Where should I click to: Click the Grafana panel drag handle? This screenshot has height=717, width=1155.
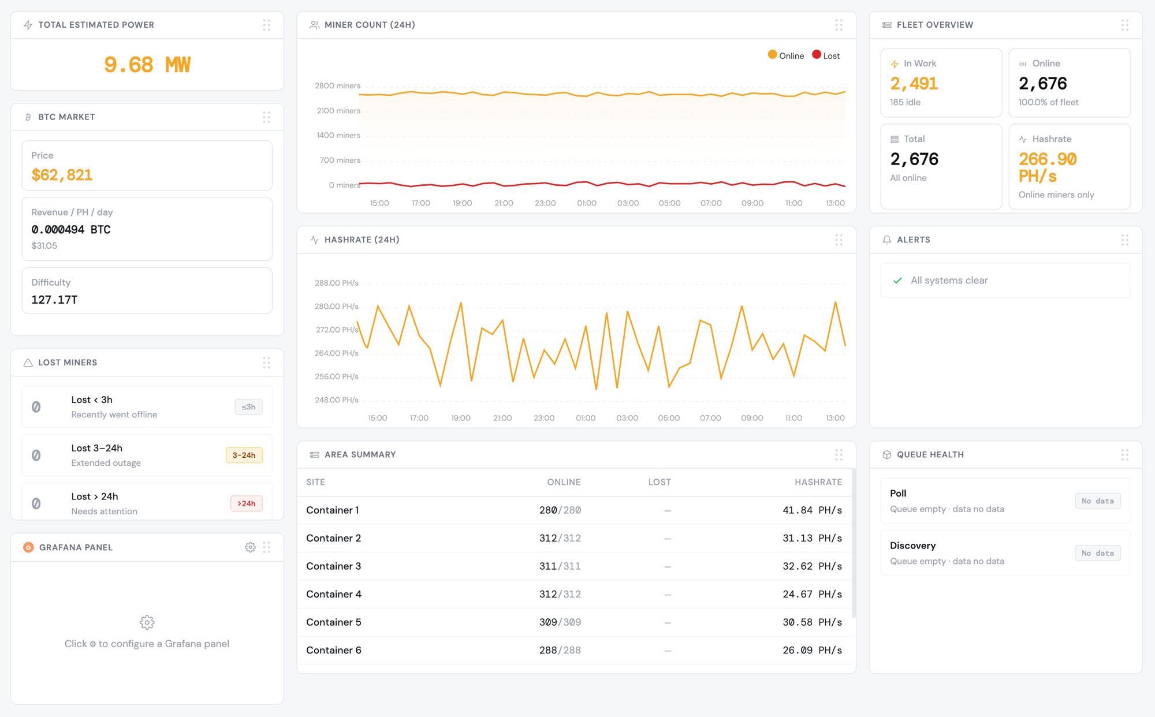click(x=266, y=547)
